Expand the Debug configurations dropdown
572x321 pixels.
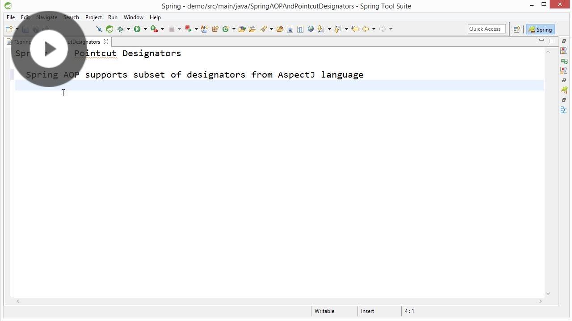(x=128, y=29)
